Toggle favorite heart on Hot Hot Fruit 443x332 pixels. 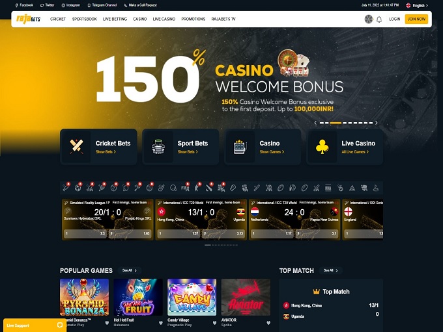[161, 323]
